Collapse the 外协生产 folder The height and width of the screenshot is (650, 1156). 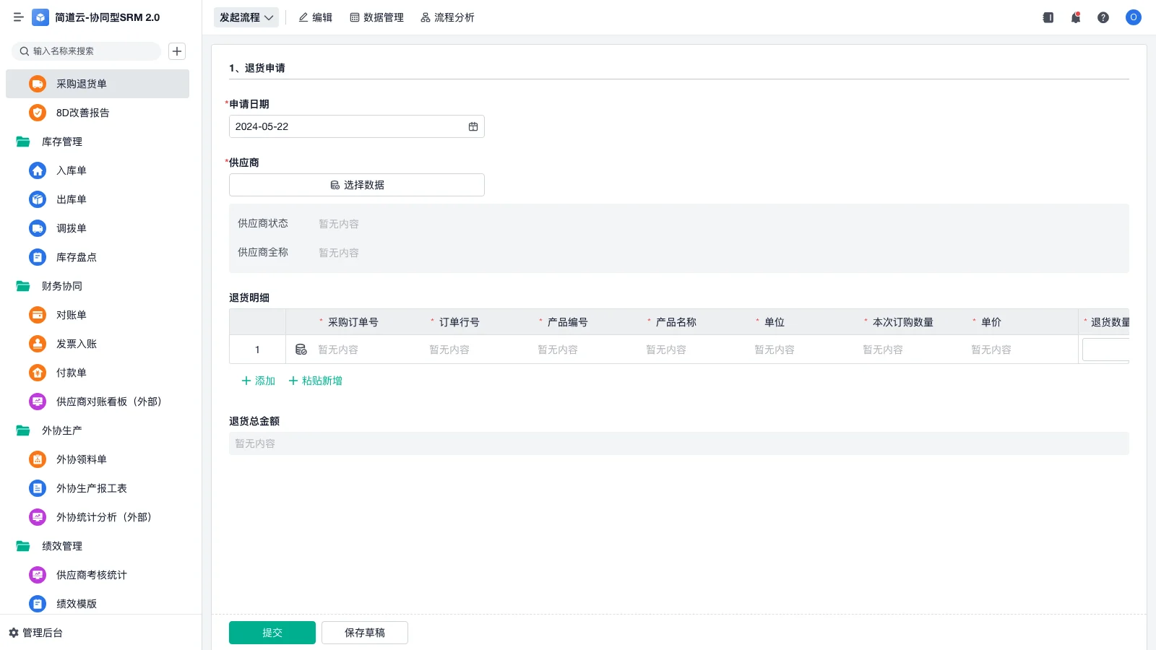(x=23, y=430)
